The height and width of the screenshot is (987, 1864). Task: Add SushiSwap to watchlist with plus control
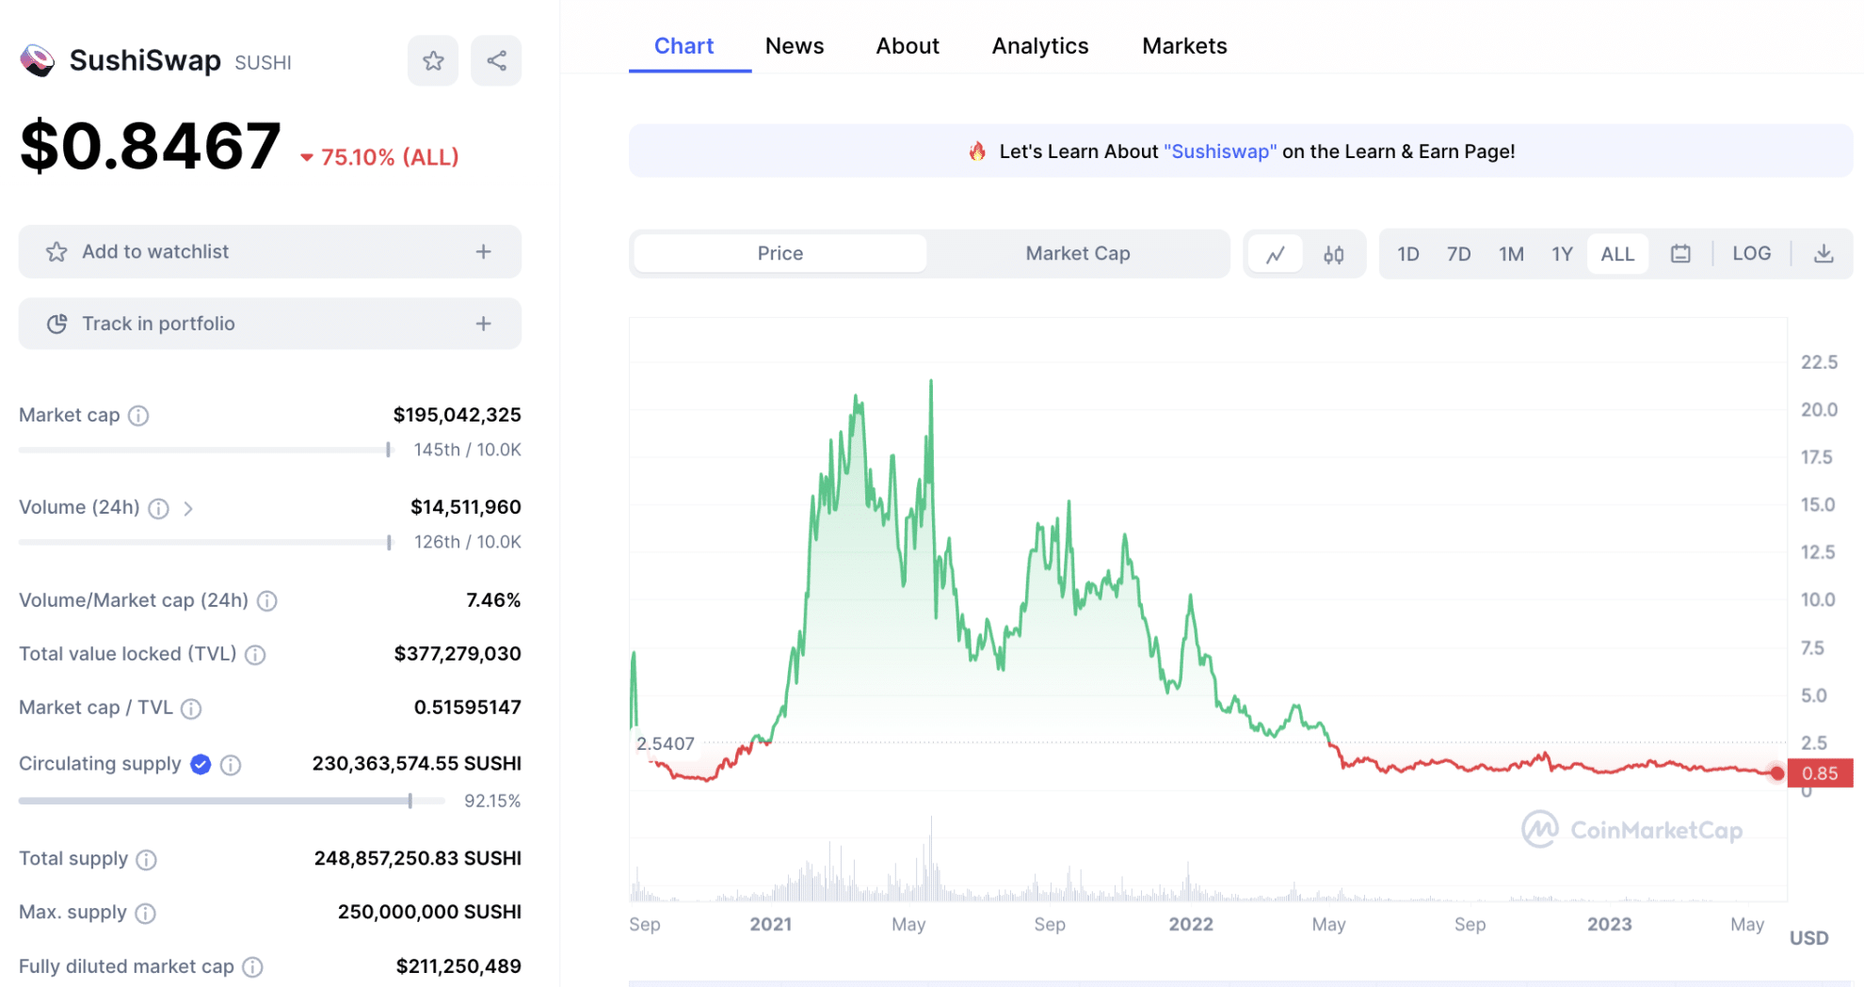[x=482, y=251]
